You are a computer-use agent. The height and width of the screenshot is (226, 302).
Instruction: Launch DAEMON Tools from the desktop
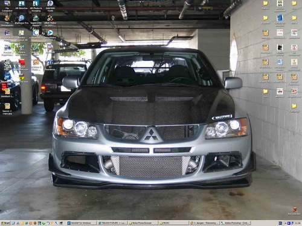[x=50, y=5]
